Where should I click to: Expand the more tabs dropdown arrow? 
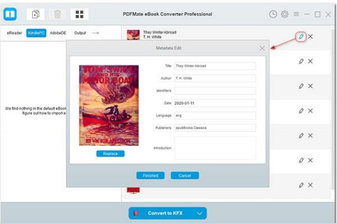pyautogui.click(x=96, y=33)
